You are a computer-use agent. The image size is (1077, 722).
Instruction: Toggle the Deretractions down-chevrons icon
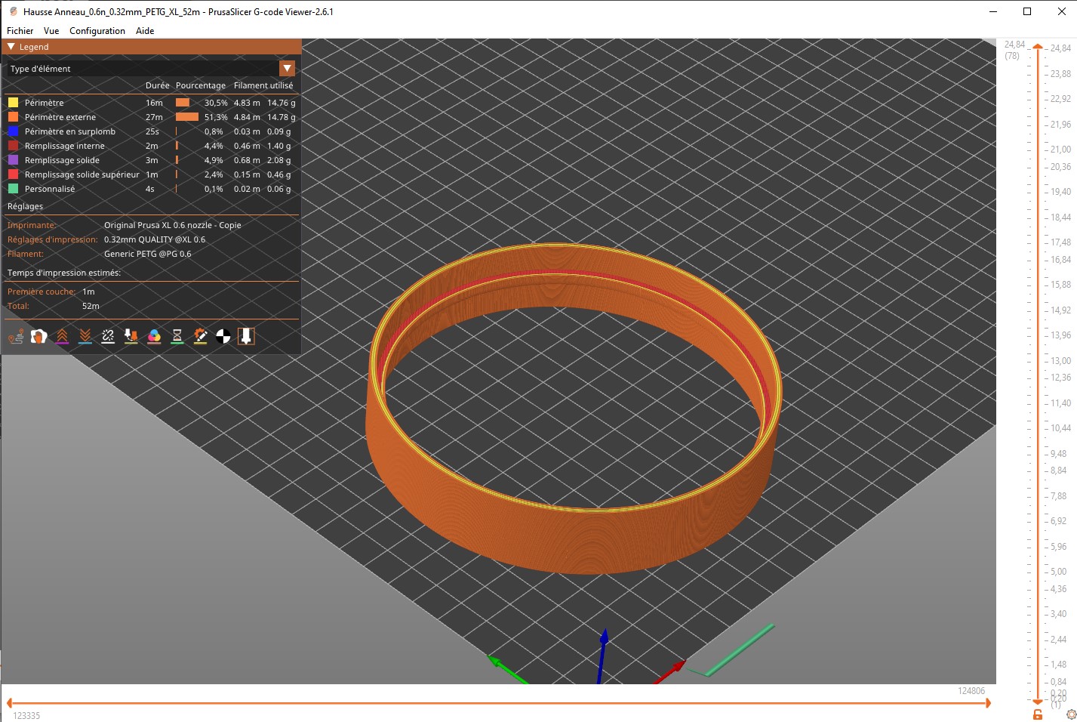[85, 336]
